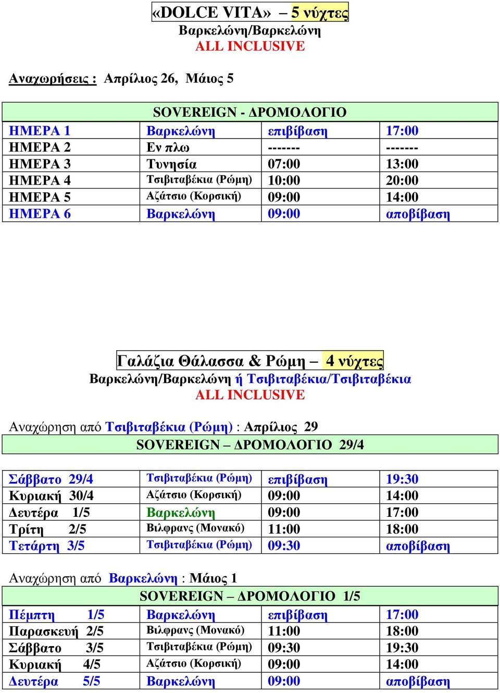
Task: Click επιβίβαση in the ΗΜΕΡΑ 1 row
Action: click(x=297, y=131)
